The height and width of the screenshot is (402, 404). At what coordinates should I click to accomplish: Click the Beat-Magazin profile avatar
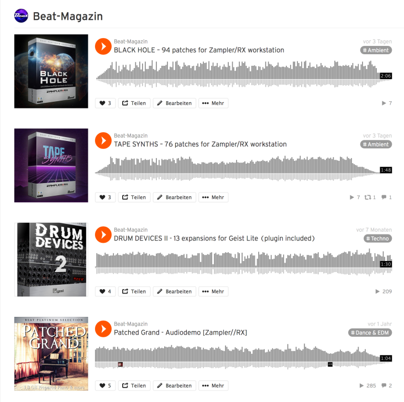(x=21, y=15)
